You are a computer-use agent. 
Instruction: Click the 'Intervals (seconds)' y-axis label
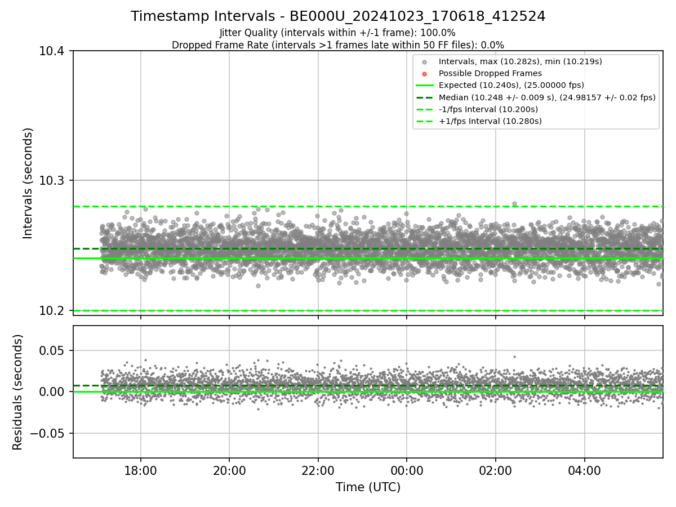coord(28,183)
